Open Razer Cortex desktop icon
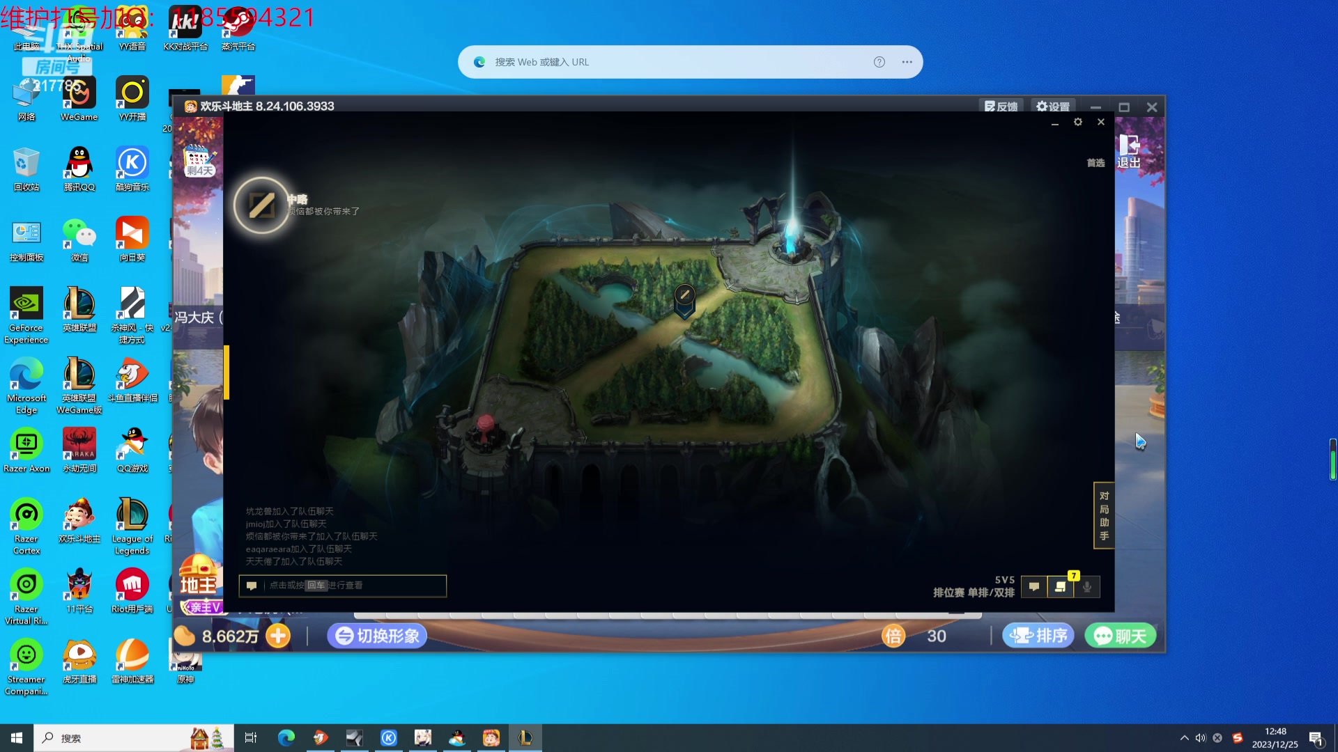Viewport: 1338px width, 752px height. click(x=26, y=526)
